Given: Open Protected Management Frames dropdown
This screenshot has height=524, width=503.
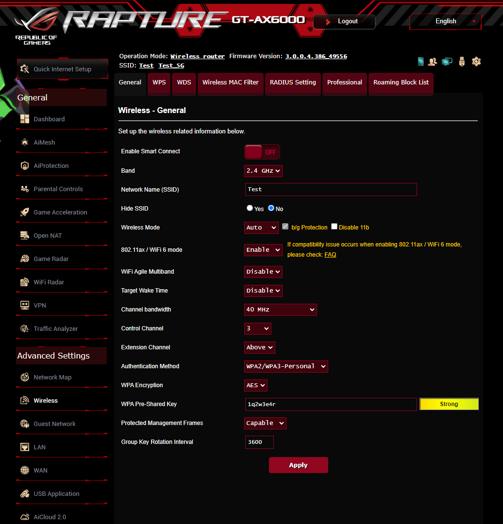Looking at the screenshot, I should click(265, 423).
